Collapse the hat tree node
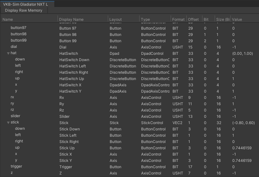The image size is (259, 177). 8,53
